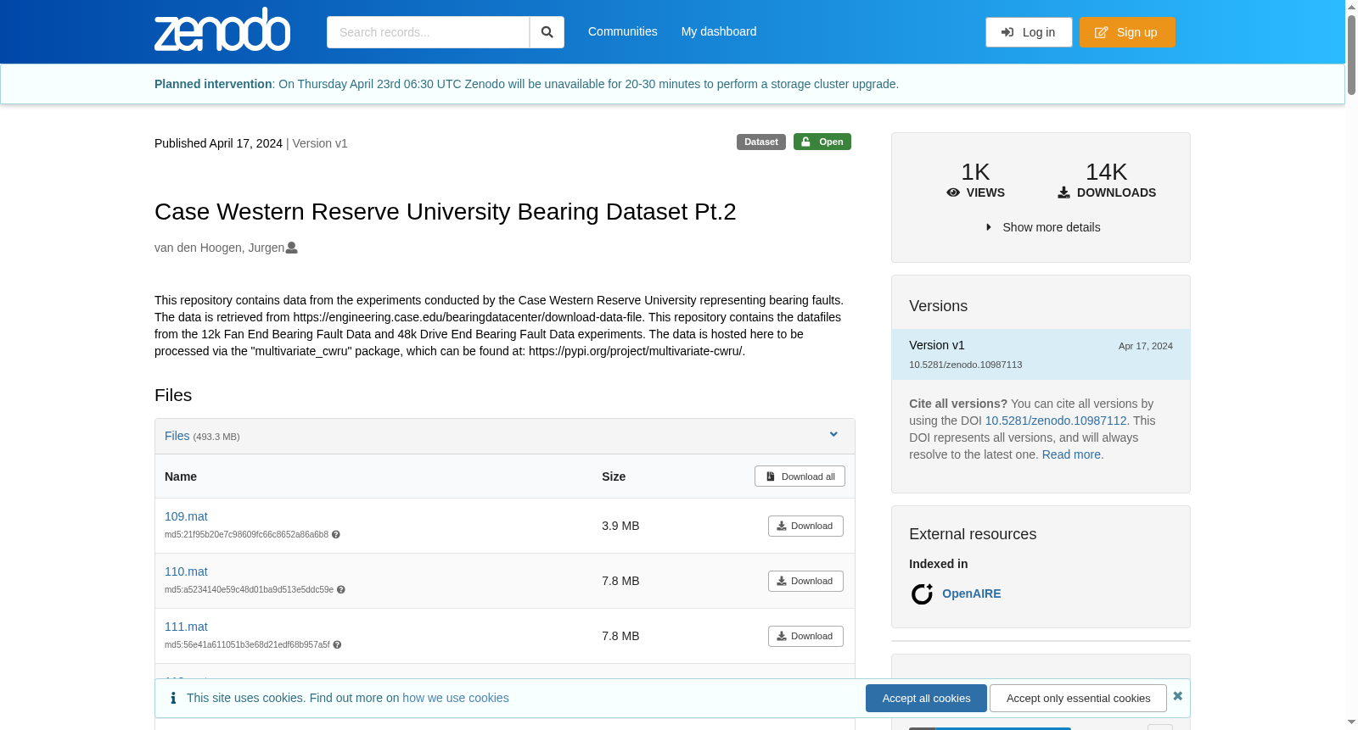1358x730 pixels.
Task: Click author van den Hoogen, Jurgen
Action: click(219, 248)
